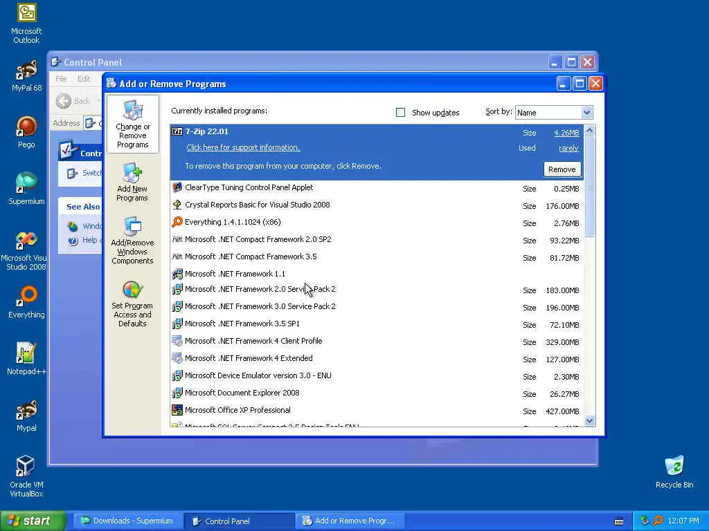Click .NET Framework 3.0 Service Pack 2 icon
This screenshot has width=709, height=531.
tap(177, 306)
